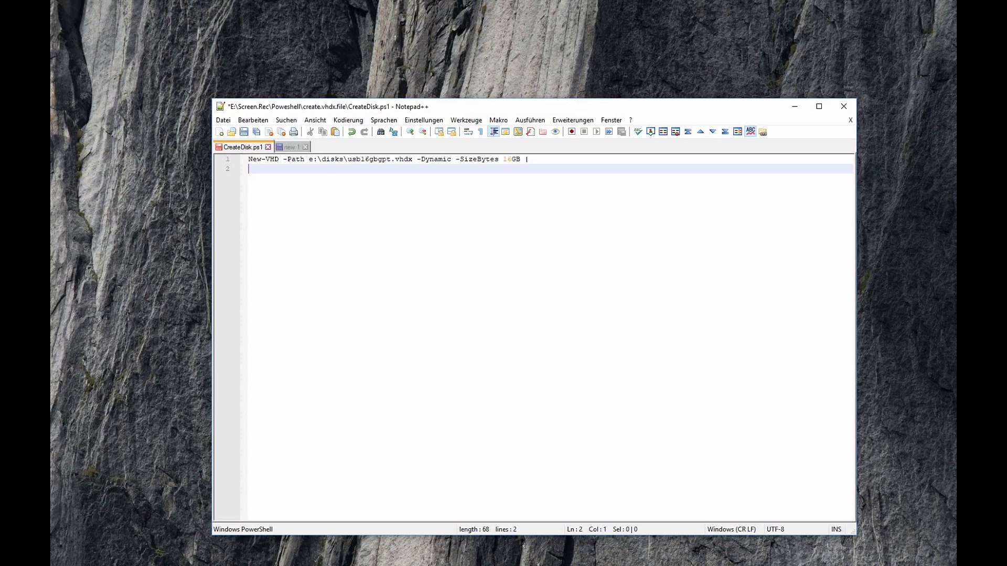Open the Kodierung menu
Screen dimensions: 1007x566
pos(348,120)
